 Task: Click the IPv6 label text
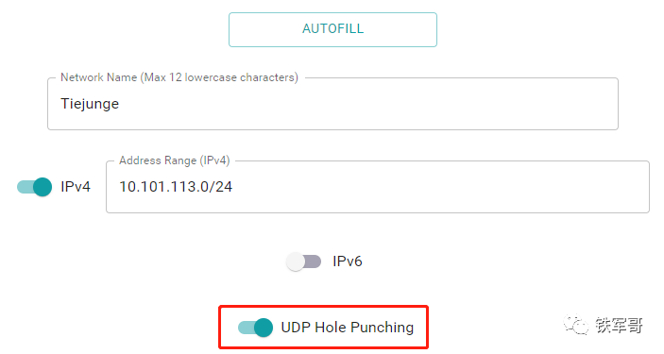[x=348, y=261]
